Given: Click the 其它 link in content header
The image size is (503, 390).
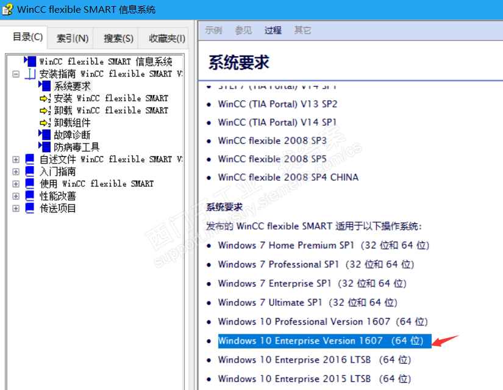Looking at the screenshot, I should (302, 30).
